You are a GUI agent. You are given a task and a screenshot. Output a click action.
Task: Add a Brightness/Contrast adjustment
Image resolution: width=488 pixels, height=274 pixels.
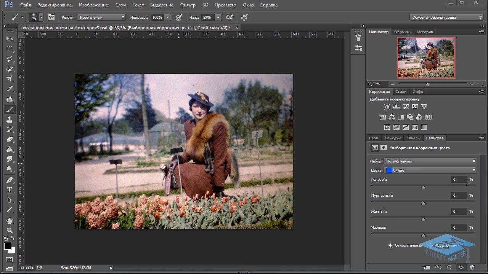[x=387, y=107]
